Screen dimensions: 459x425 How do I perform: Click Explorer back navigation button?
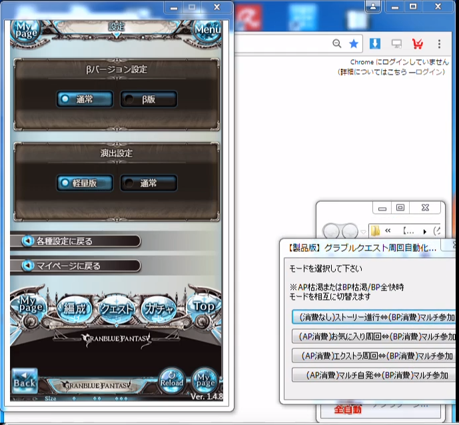tap(331, 231)
